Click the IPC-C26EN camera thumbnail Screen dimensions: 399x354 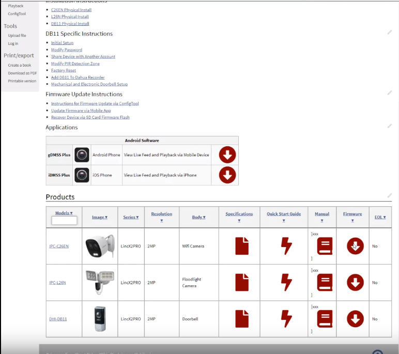[100, 246]
